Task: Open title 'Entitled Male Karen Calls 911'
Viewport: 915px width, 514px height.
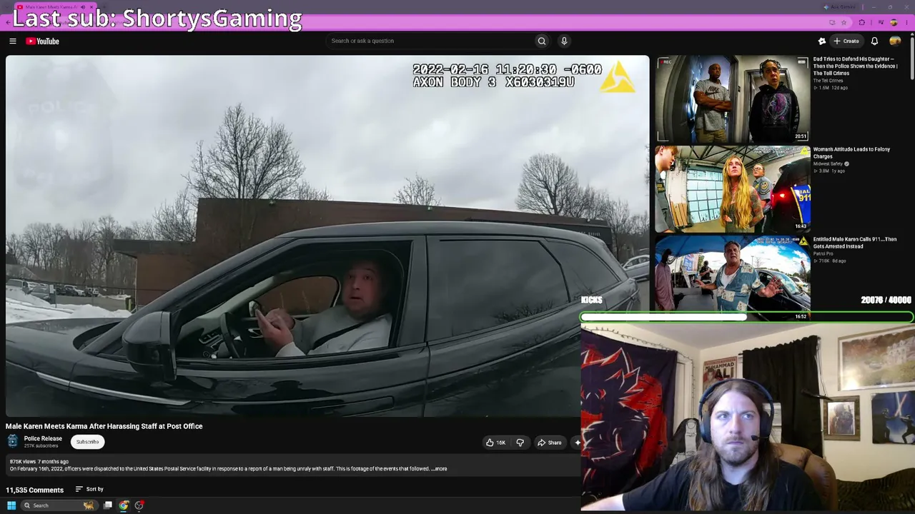Action: 854,243
